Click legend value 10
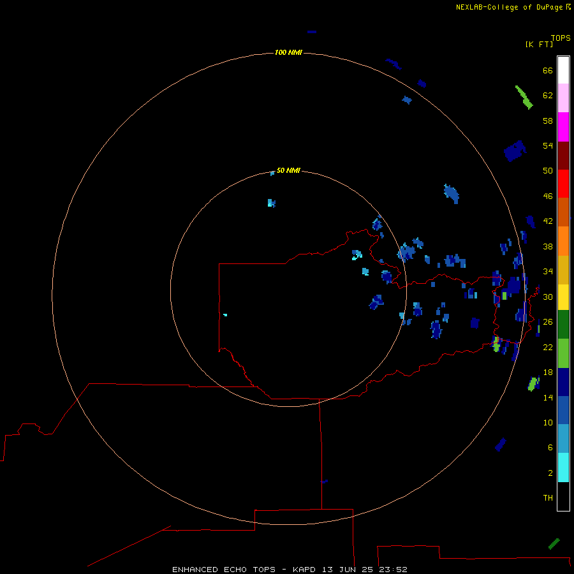This screenshot has width=574, height=574. point(548,422)
